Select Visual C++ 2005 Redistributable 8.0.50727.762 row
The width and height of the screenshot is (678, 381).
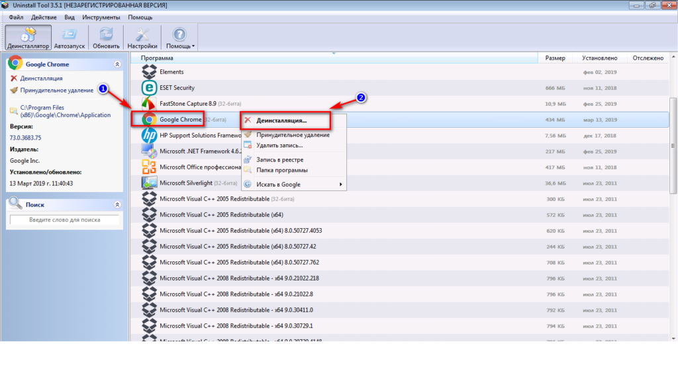pos(400,263)
